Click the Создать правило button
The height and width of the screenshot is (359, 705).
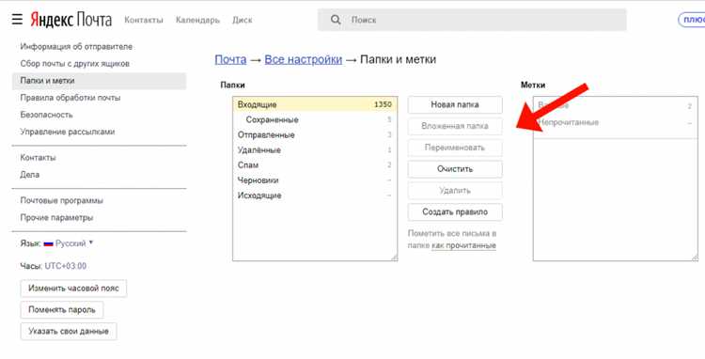(x=455, y=212)
